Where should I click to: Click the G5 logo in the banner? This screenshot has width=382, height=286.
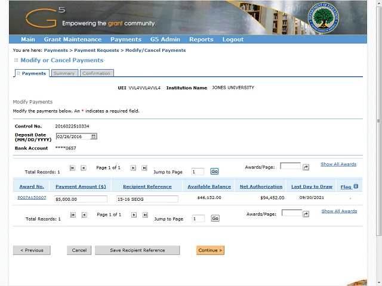point(45,17)
